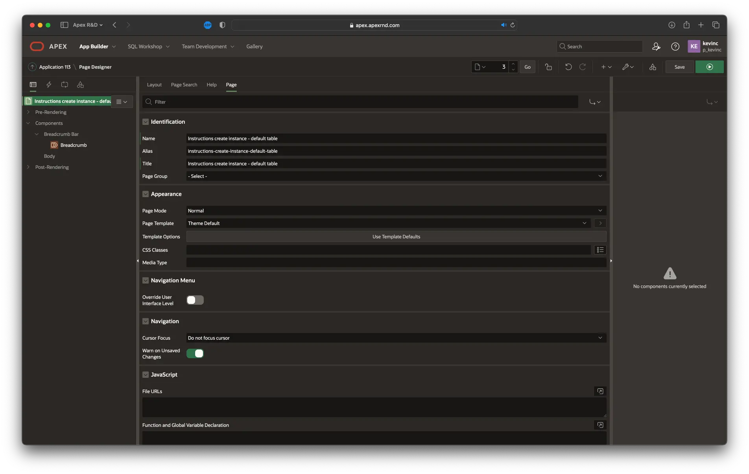The height and width of the screenshot is (474, 749).
Task: Open the Shared Components icon in toolbar
Action: [x=653, y=67]
